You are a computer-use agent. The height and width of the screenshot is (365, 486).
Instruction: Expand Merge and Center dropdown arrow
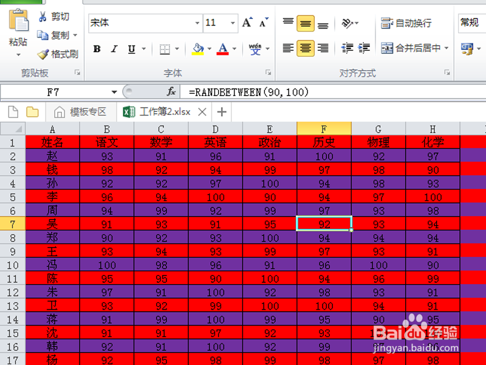447,48
